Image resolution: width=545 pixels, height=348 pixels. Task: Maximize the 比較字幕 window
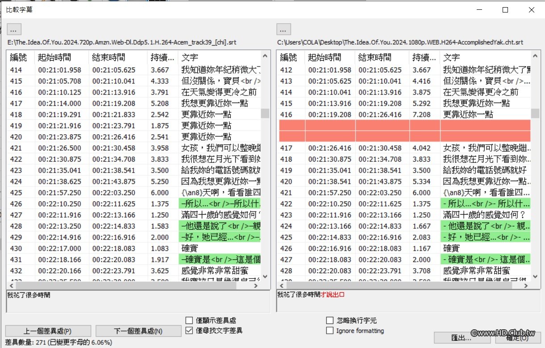pos(505,9)
